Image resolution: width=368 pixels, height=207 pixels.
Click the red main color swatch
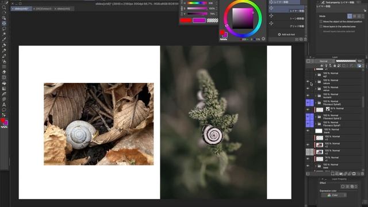point(186,21)
